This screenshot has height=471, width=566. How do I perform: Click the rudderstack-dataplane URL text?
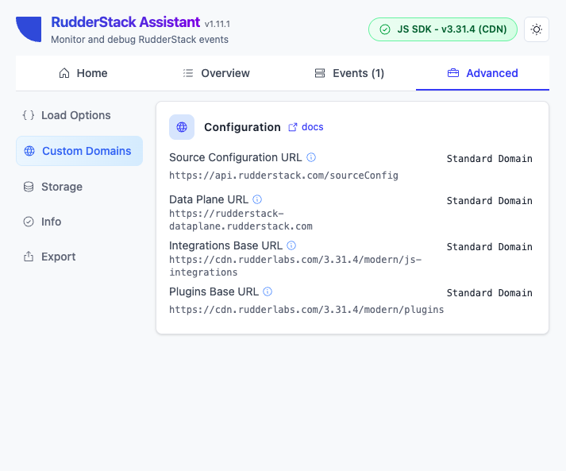coord(241,220)
